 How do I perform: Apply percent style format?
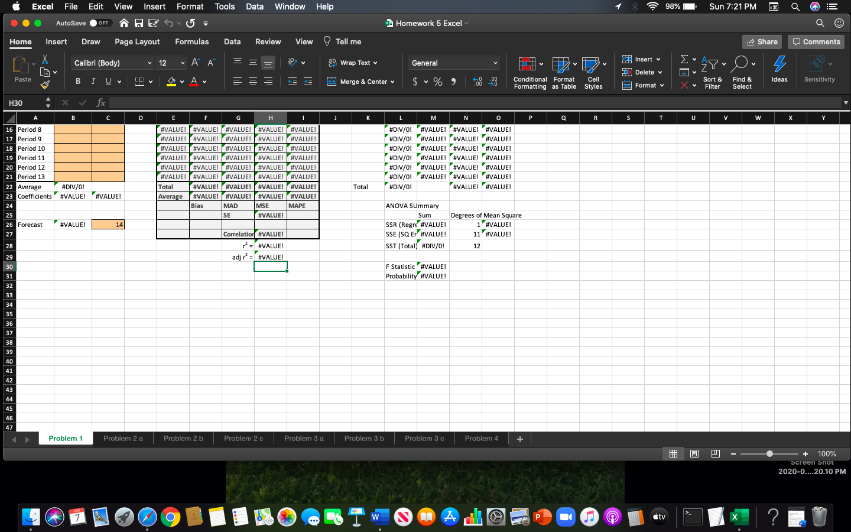(438, 82)
